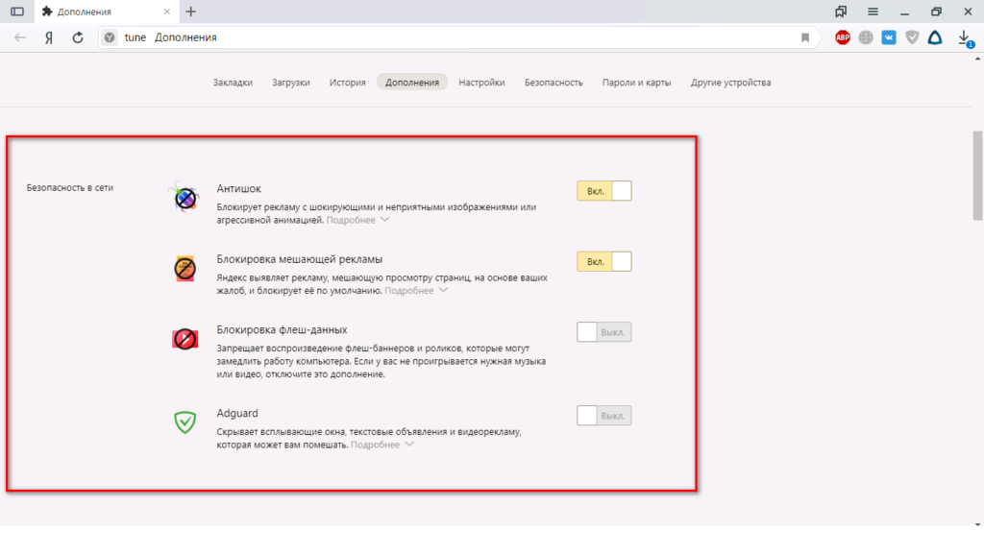Open Yandex home via Я icon
Image resolution: width=984 pixels, height=553 pixels.
pos(49,37)
